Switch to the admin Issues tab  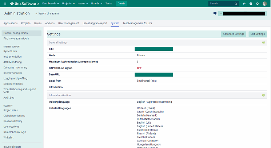pyautogui.click(x=38, y=23)
